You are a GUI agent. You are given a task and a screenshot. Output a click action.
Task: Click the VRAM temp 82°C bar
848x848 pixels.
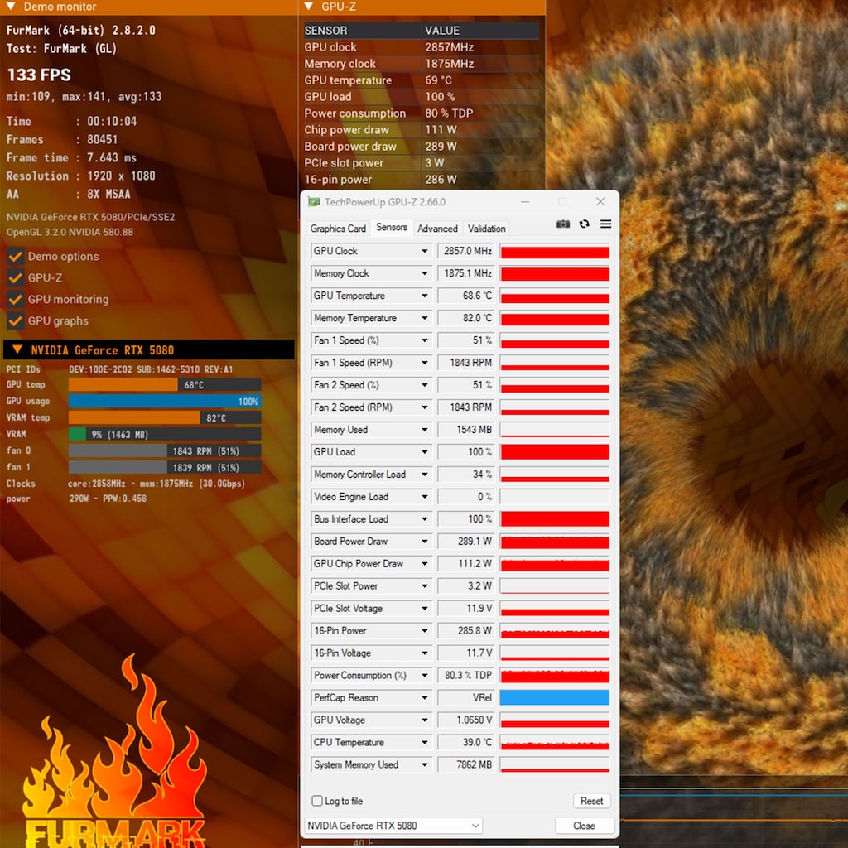coord(165,417)
